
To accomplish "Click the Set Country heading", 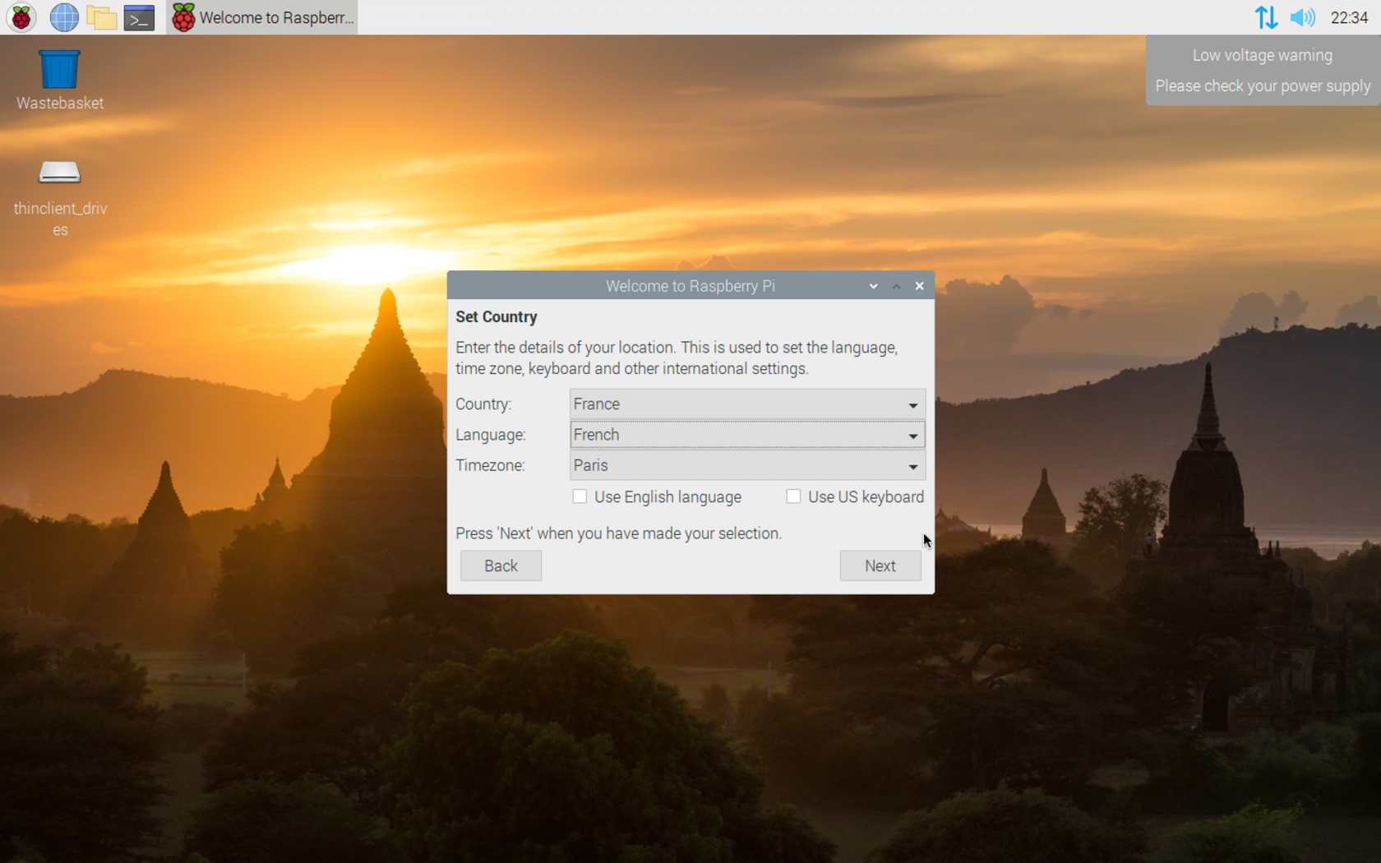I will 497,316.
